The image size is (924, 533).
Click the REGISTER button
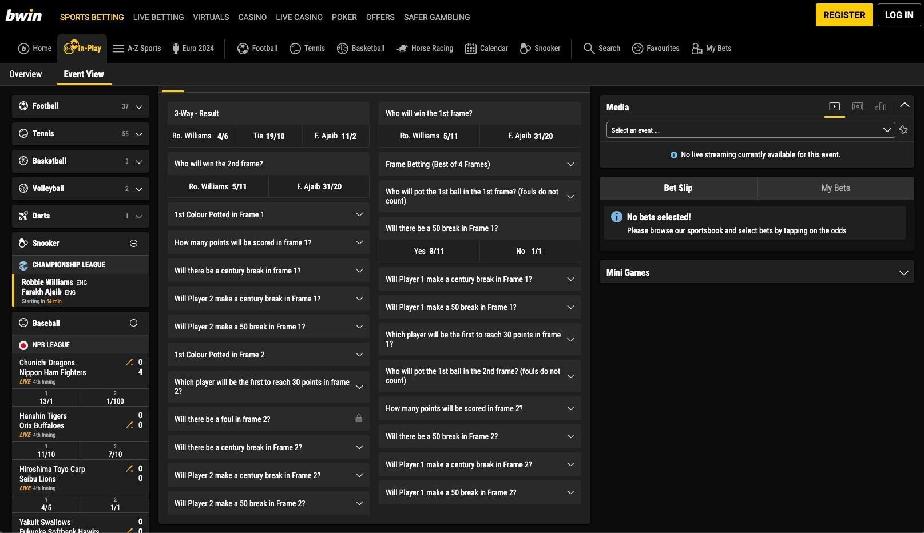(844, 15)
